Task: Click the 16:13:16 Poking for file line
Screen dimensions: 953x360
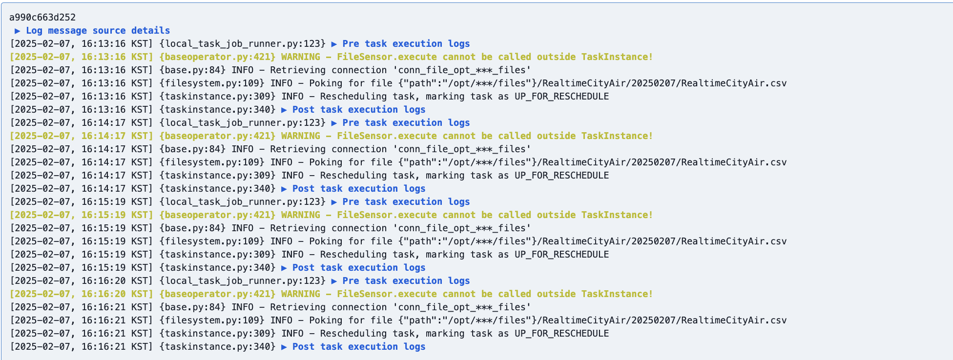Action: click(398, 83)
